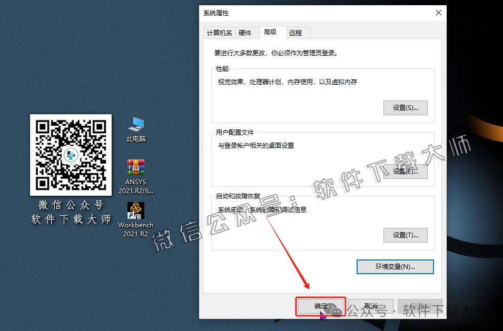503x331 pixels.
Task: Open the 环境变量(N) dialog
Action: point(394,267)
